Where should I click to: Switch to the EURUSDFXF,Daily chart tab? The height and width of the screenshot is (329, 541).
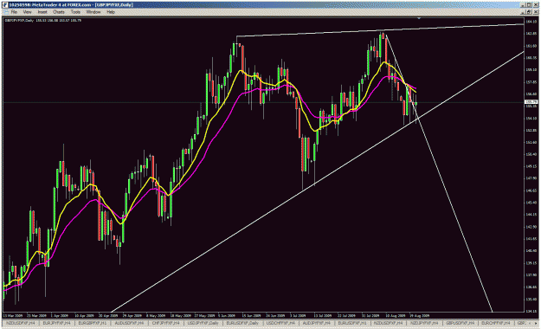(x=242, y=323)
